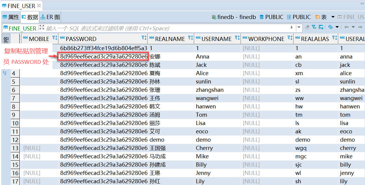Select the REALNAME cell 陈斌
The height and width of the screenshot is (185, 365).
[171, 65]
